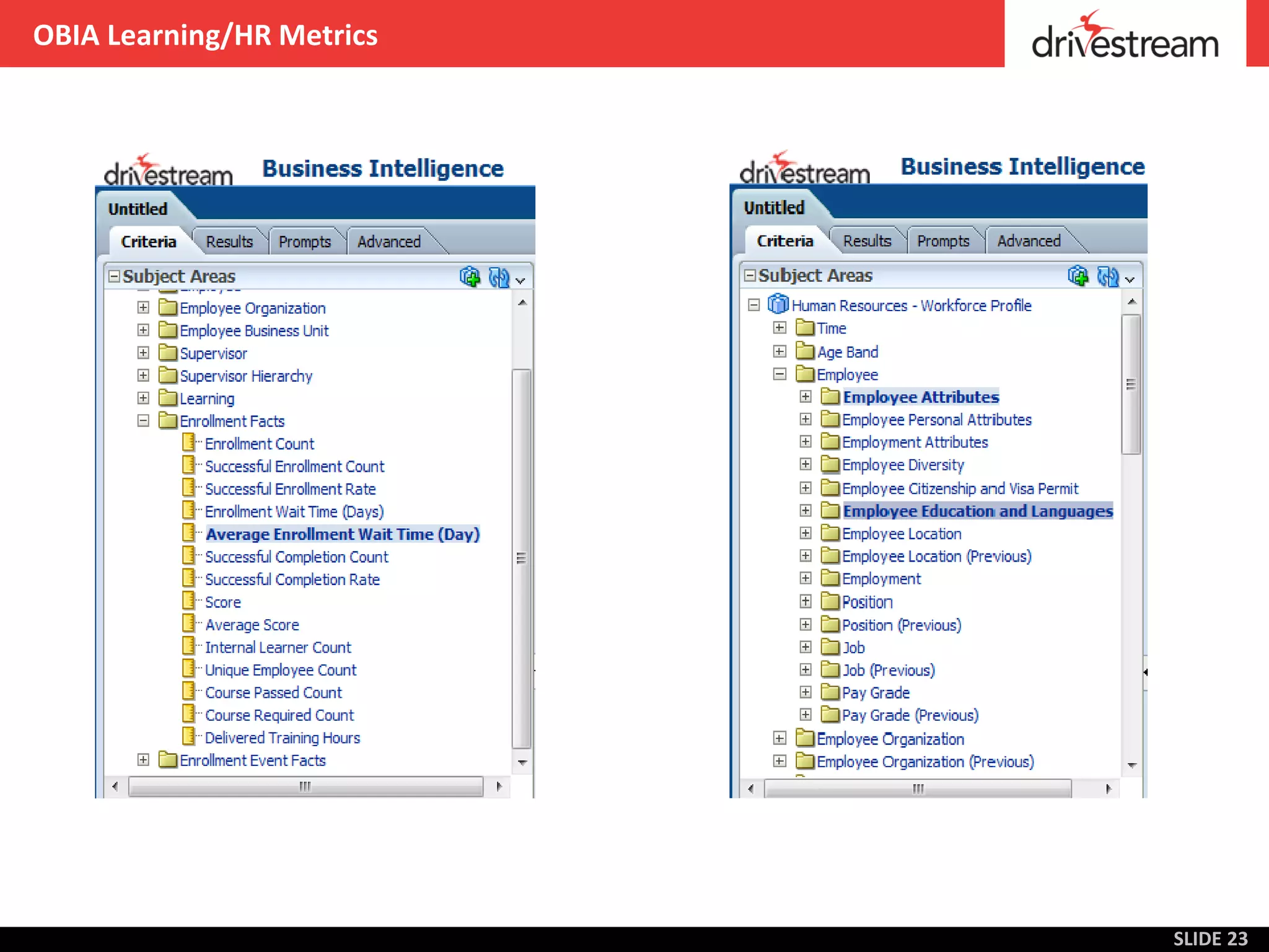The width and height of the screenshot is (1269, 952).
Task: Click the Course Passed Count measure icon
Action: click(x=190, y=691)
